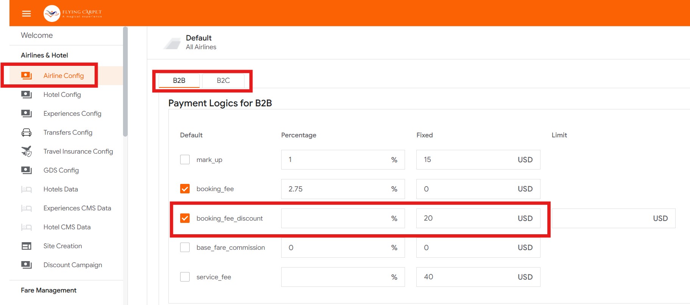Viewport: 690px width, 305px height.
Task: Open the hamburger menu icon
Action: coord(26,14)
